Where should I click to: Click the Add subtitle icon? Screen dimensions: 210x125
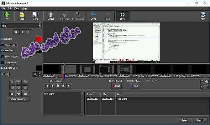(7, 14)
